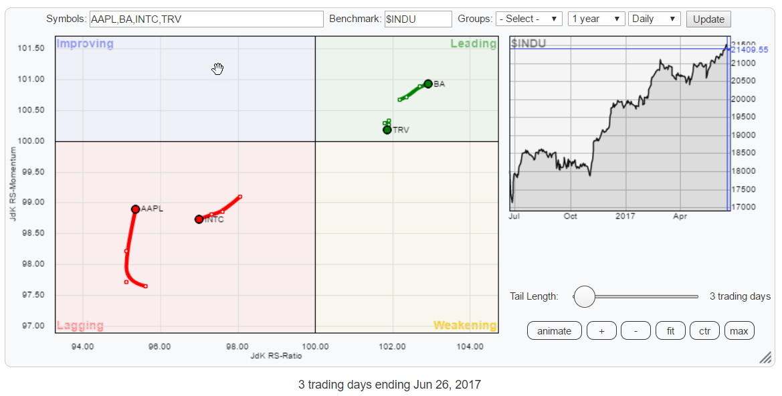Image resolution: width=782 pixels, height=396 pixels.
Task: Click the fit button
Action: tap(670, 330)
